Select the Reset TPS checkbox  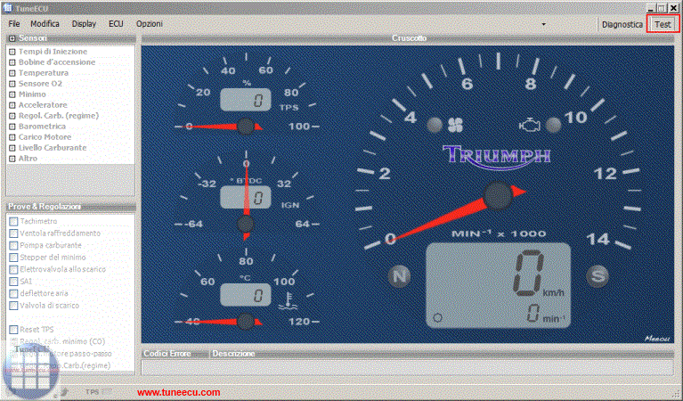[x=13, y=330]
